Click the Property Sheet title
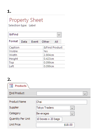This screenshot has width=98, height=136. click(x=26, y=20)
